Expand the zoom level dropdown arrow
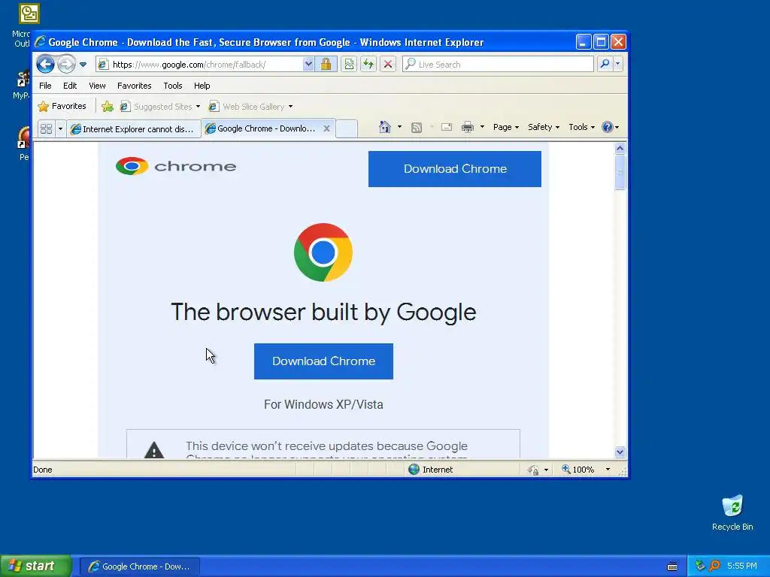The image size is (770, 577). 608,470
